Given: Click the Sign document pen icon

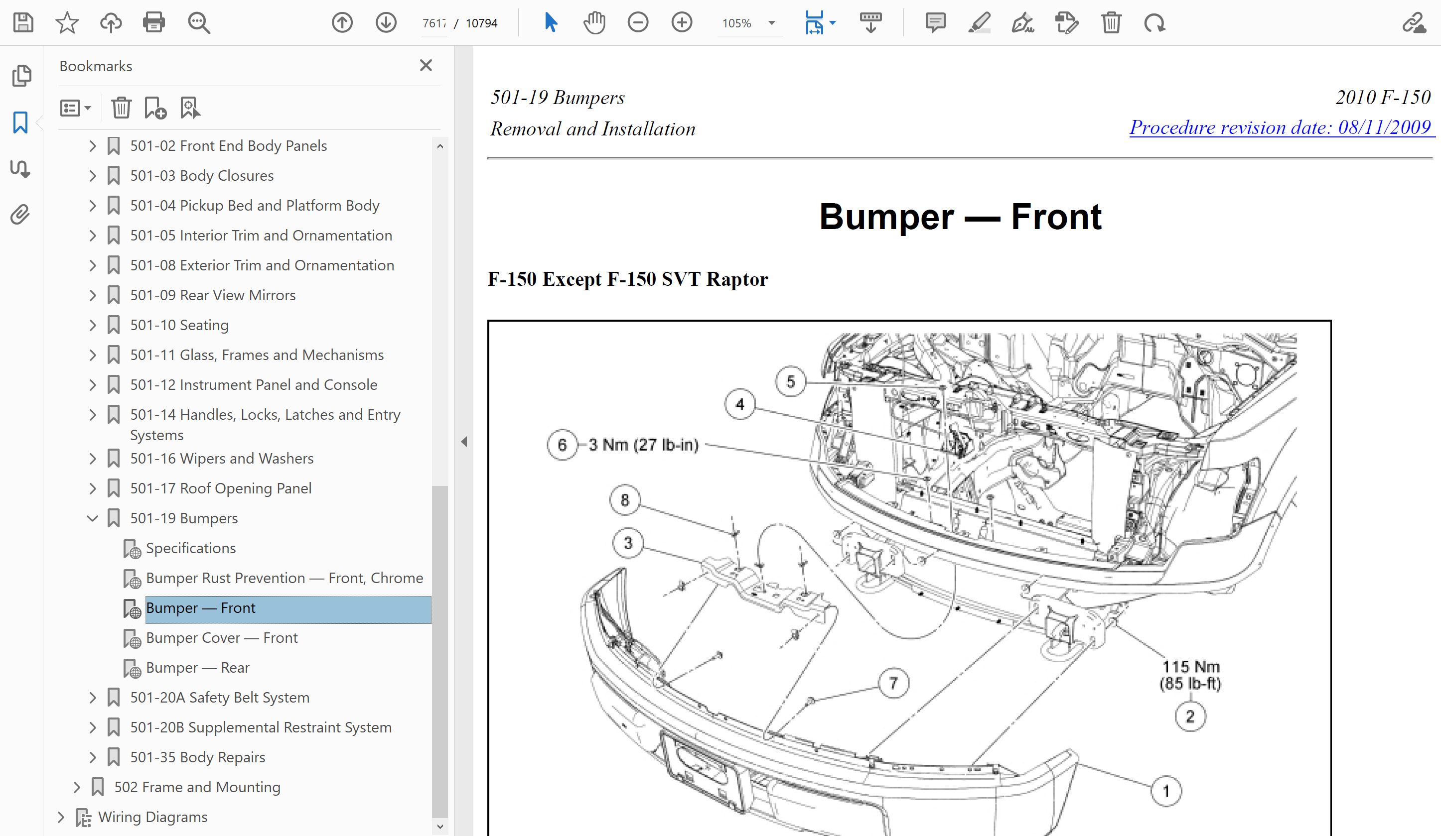Looking at the screenshot, I should 1022,23.
